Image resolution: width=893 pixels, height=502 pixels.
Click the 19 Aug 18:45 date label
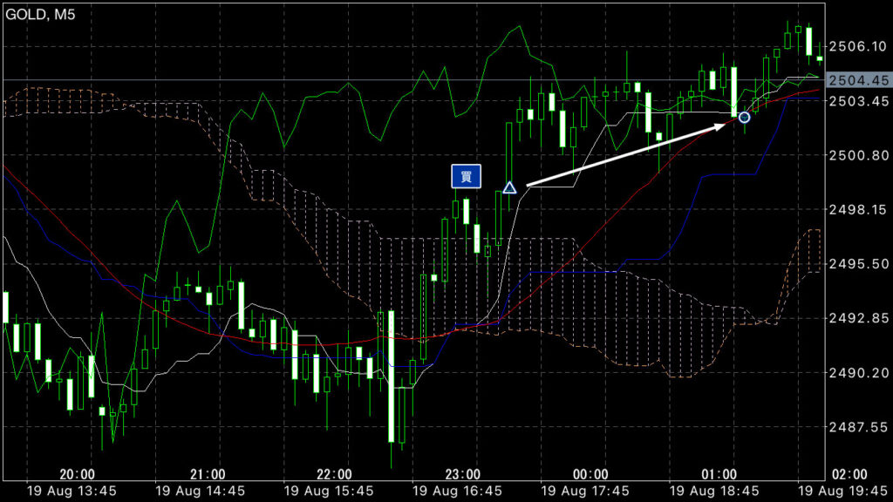[x=713, y=491]
